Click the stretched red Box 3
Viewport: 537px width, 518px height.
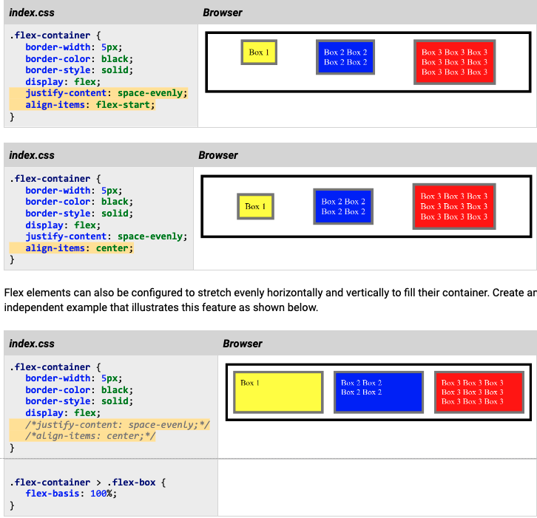click(479, 392)
